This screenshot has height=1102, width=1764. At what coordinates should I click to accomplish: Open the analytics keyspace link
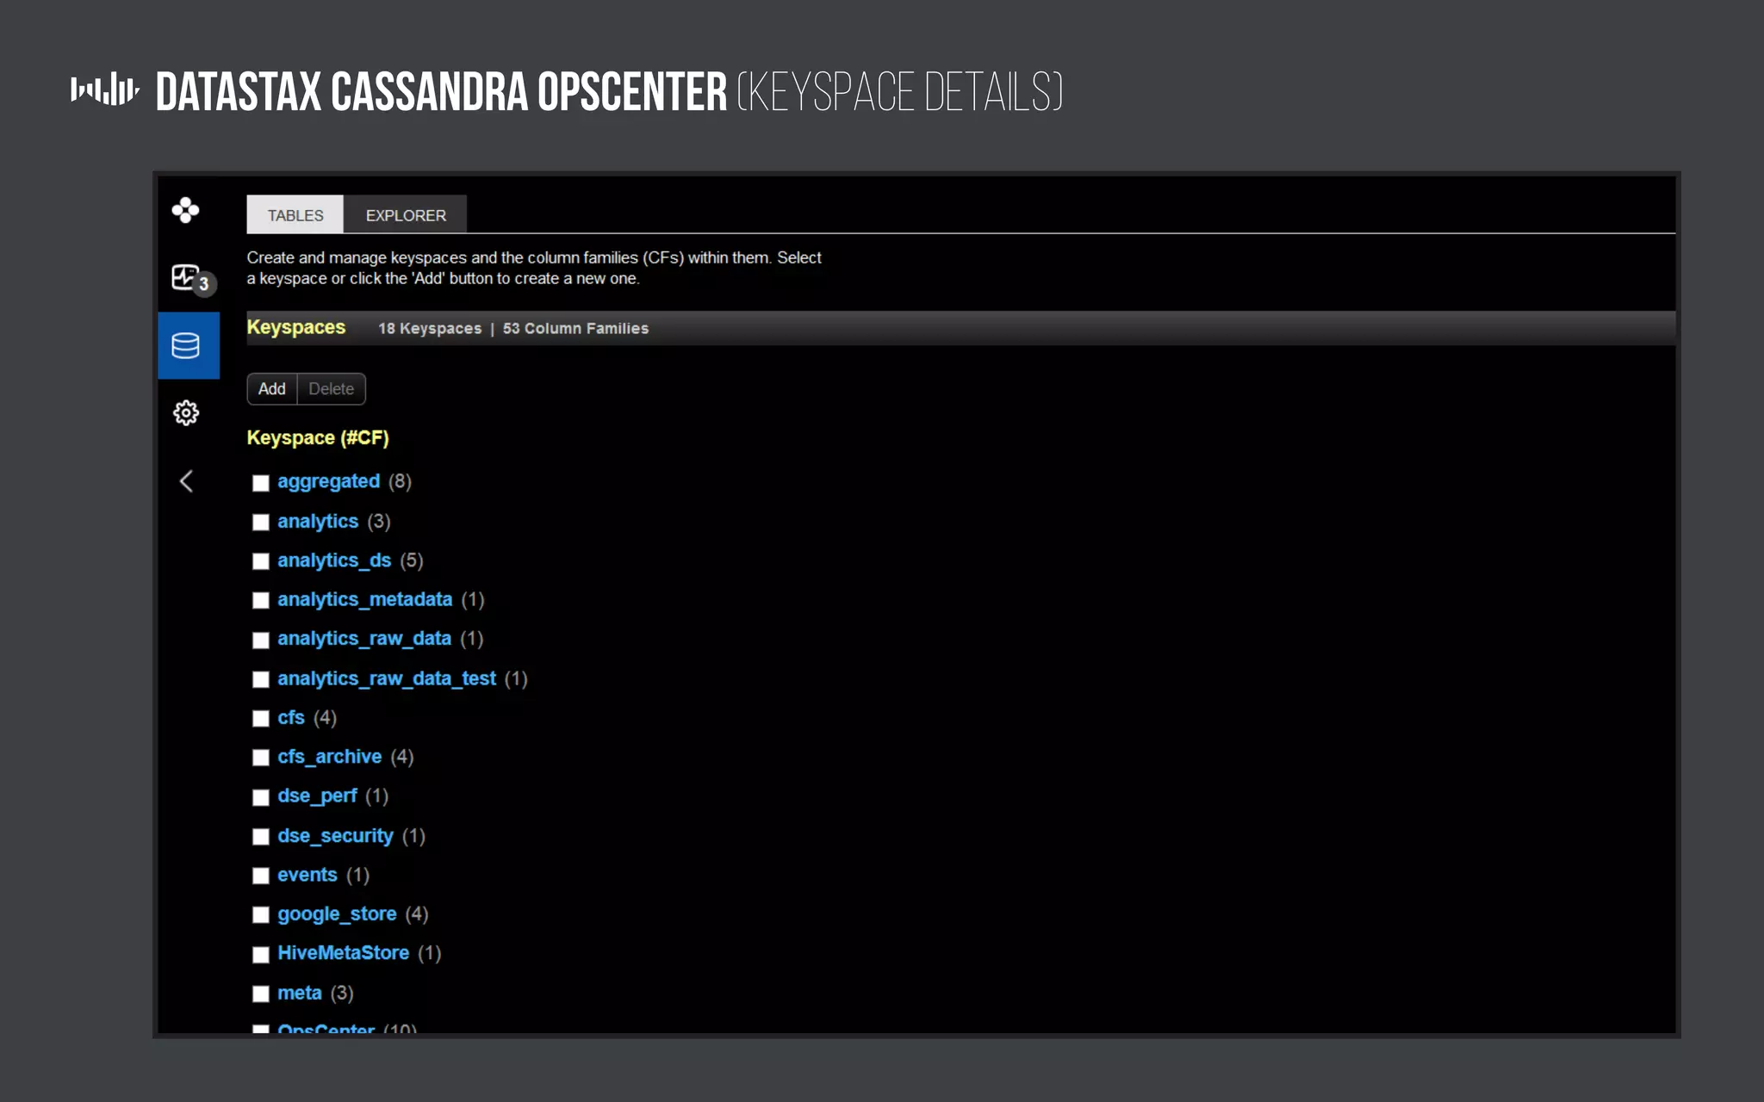point(318,521)
